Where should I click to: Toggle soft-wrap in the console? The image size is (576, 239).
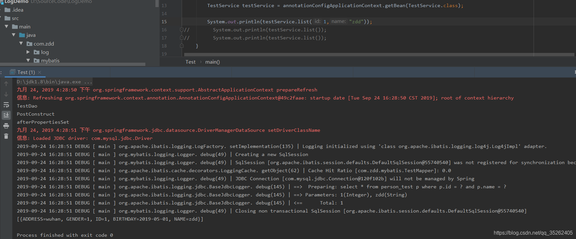coord(6,105)
